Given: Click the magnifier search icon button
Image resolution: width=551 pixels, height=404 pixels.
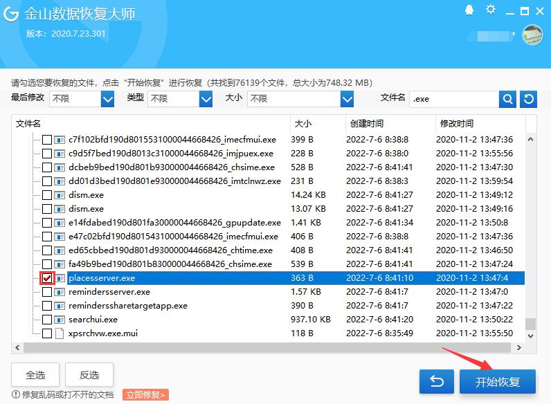Looking at the screenshot, I should point(507,99).
